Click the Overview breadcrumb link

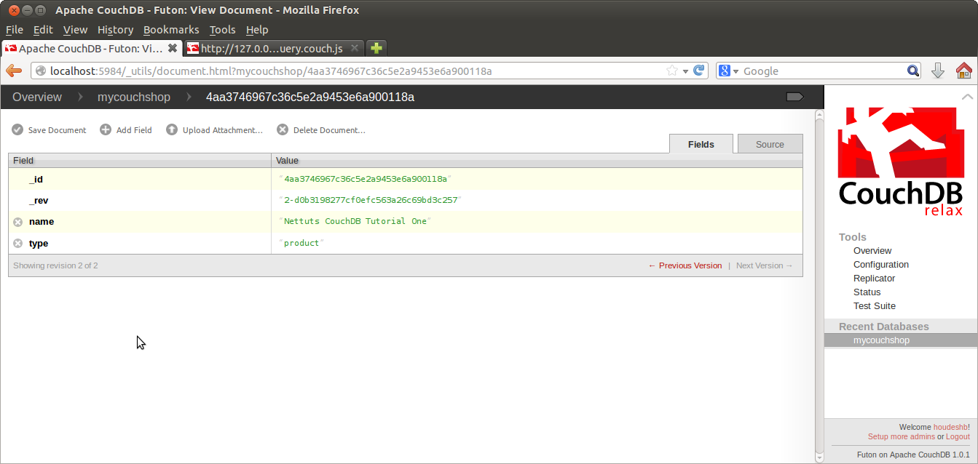pos(37,97)
